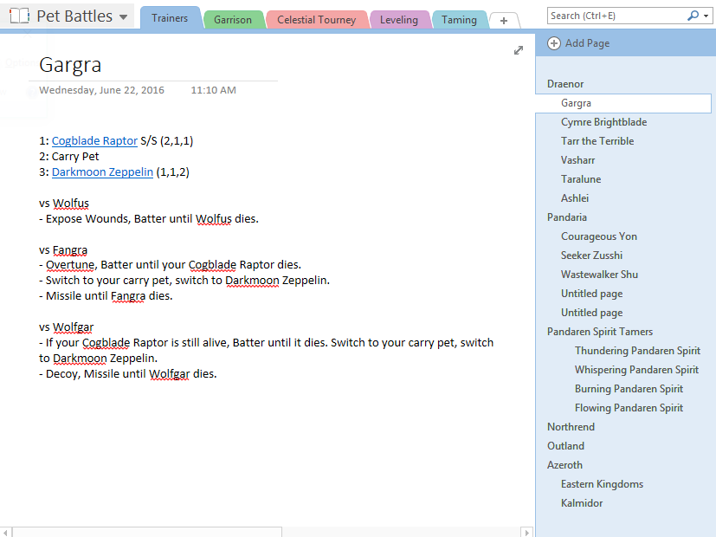Screen dimensions: 716x537
Task: Click the horizontal scrollbar thumb
Action: click(147, 532)
